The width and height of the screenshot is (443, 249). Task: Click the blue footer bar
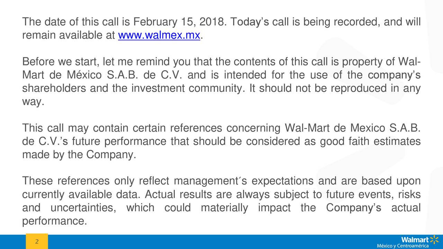point(221,242)
